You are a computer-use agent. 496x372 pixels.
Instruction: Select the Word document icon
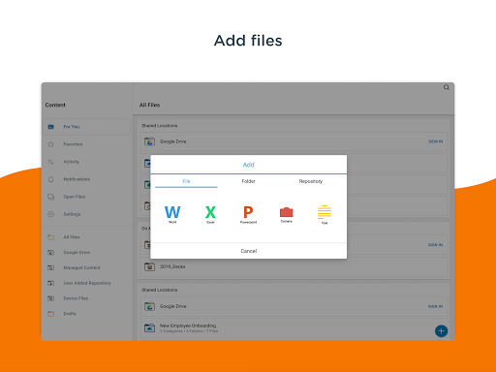tap(172, 213)
